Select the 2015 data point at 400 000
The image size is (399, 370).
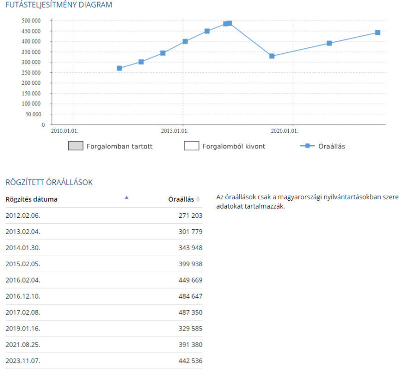coord(185,41)
